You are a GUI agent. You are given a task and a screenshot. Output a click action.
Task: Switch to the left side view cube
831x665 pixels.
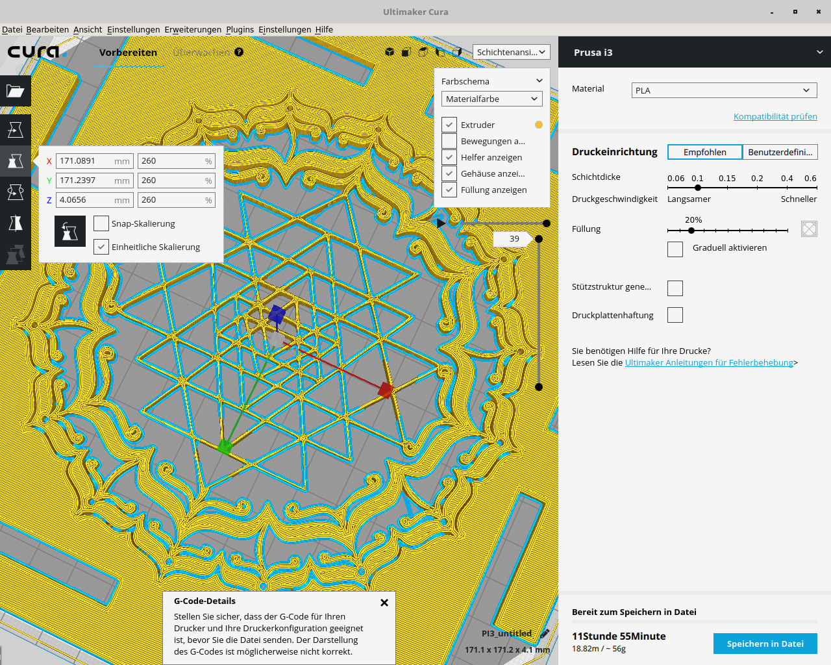(x=440, y=52)
